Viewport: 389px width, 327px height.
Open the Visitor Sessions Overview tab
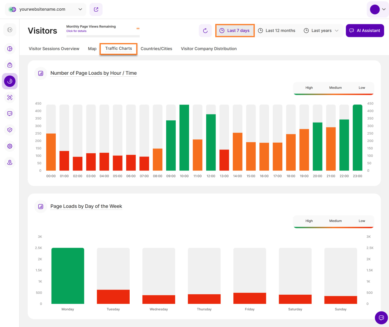(54, 49)
